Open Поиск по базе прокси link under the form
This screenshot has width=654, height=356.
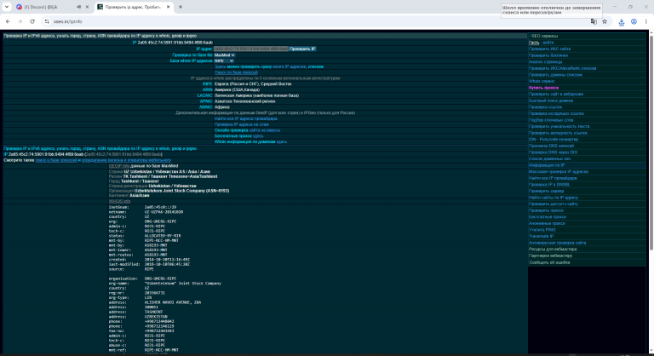pos(236,72)
